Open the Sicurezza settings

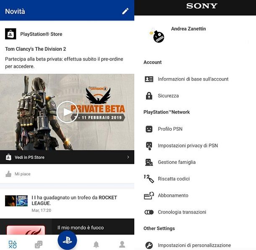coord(168,96)
